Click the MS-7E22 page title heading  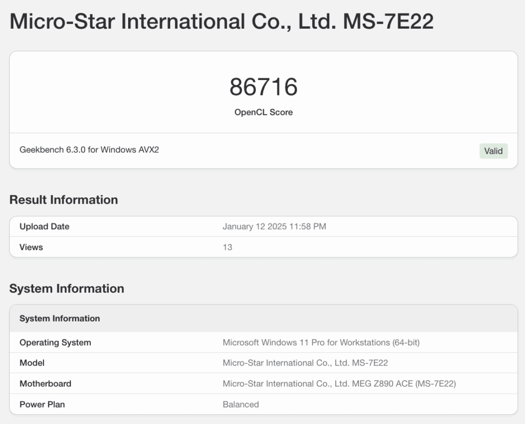(221, 22)
